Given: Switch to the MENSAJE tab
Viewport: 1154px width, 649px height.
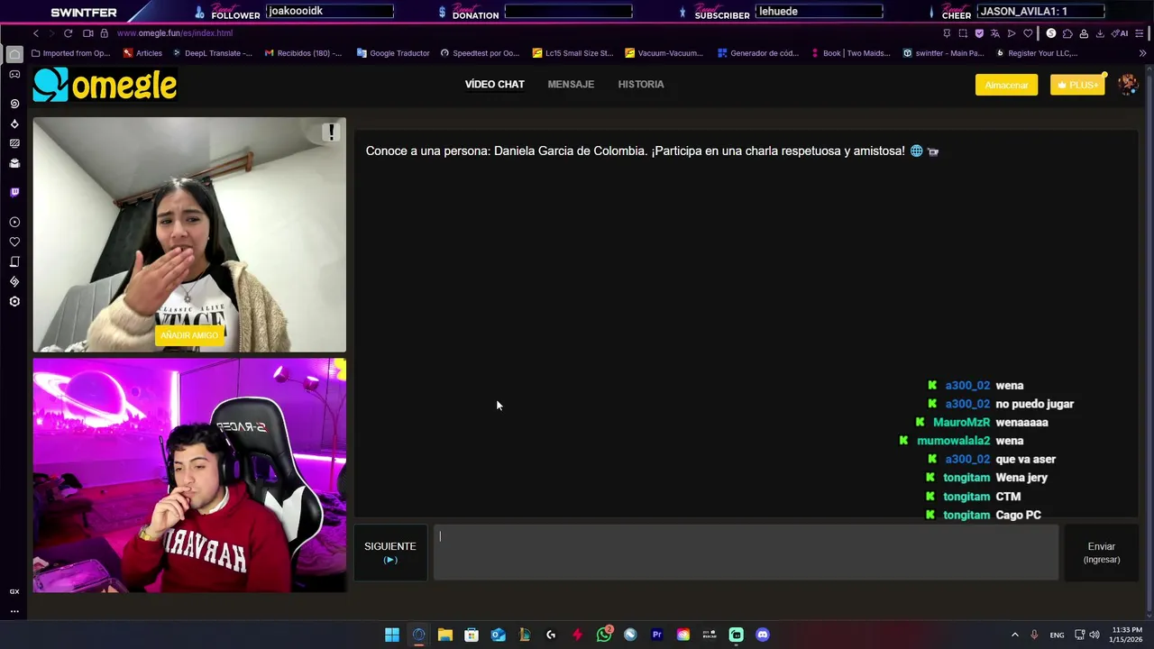Looking at the screenshot, I should [571, 84].
